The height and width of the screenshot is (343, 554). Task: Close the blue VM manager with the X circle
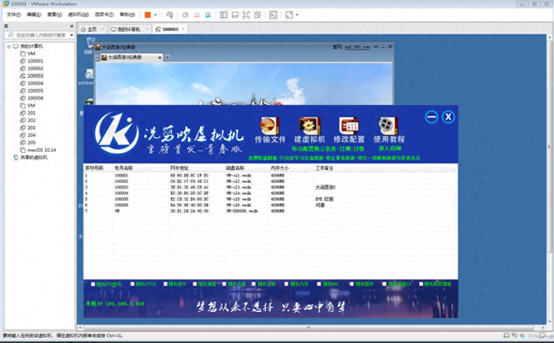[448, 117]
